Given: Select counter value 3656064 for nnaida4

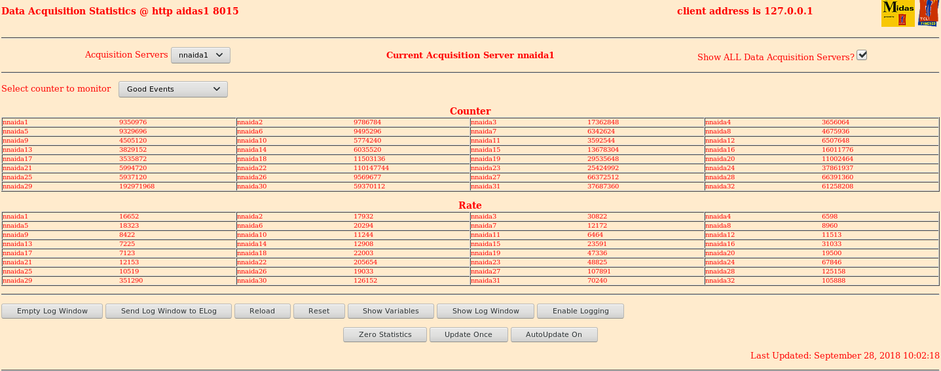Looking at the screenshot, I should coord(836,122).
